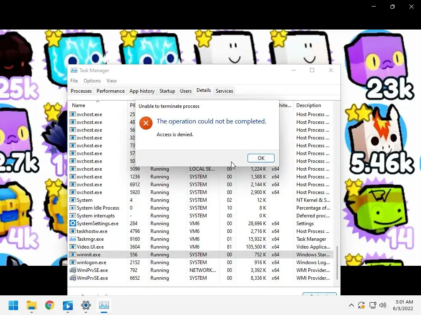Viewport: 421px width, 315px height.
Task: Open the File menu in Task Manager
Action: tap(74, 81)
